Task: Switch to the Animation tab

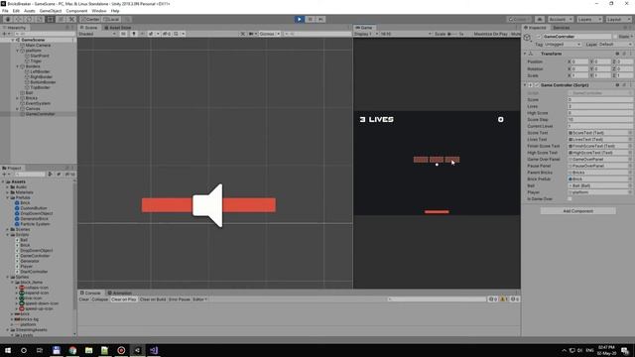Action: (x=120, y=293)
